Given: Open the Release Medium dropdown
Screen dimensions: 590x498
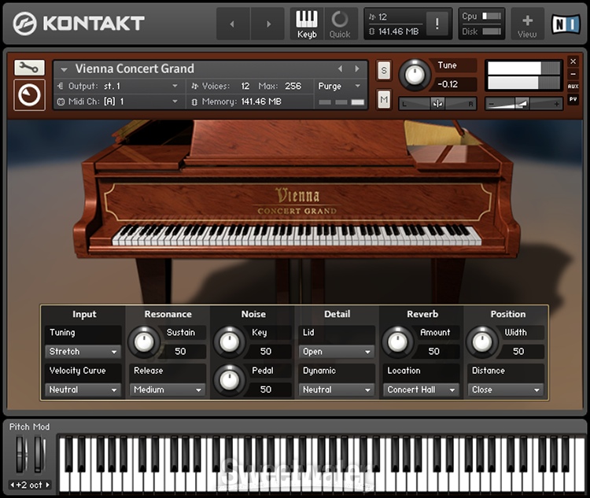Looking at the screenshot, I should pos(168,389).
